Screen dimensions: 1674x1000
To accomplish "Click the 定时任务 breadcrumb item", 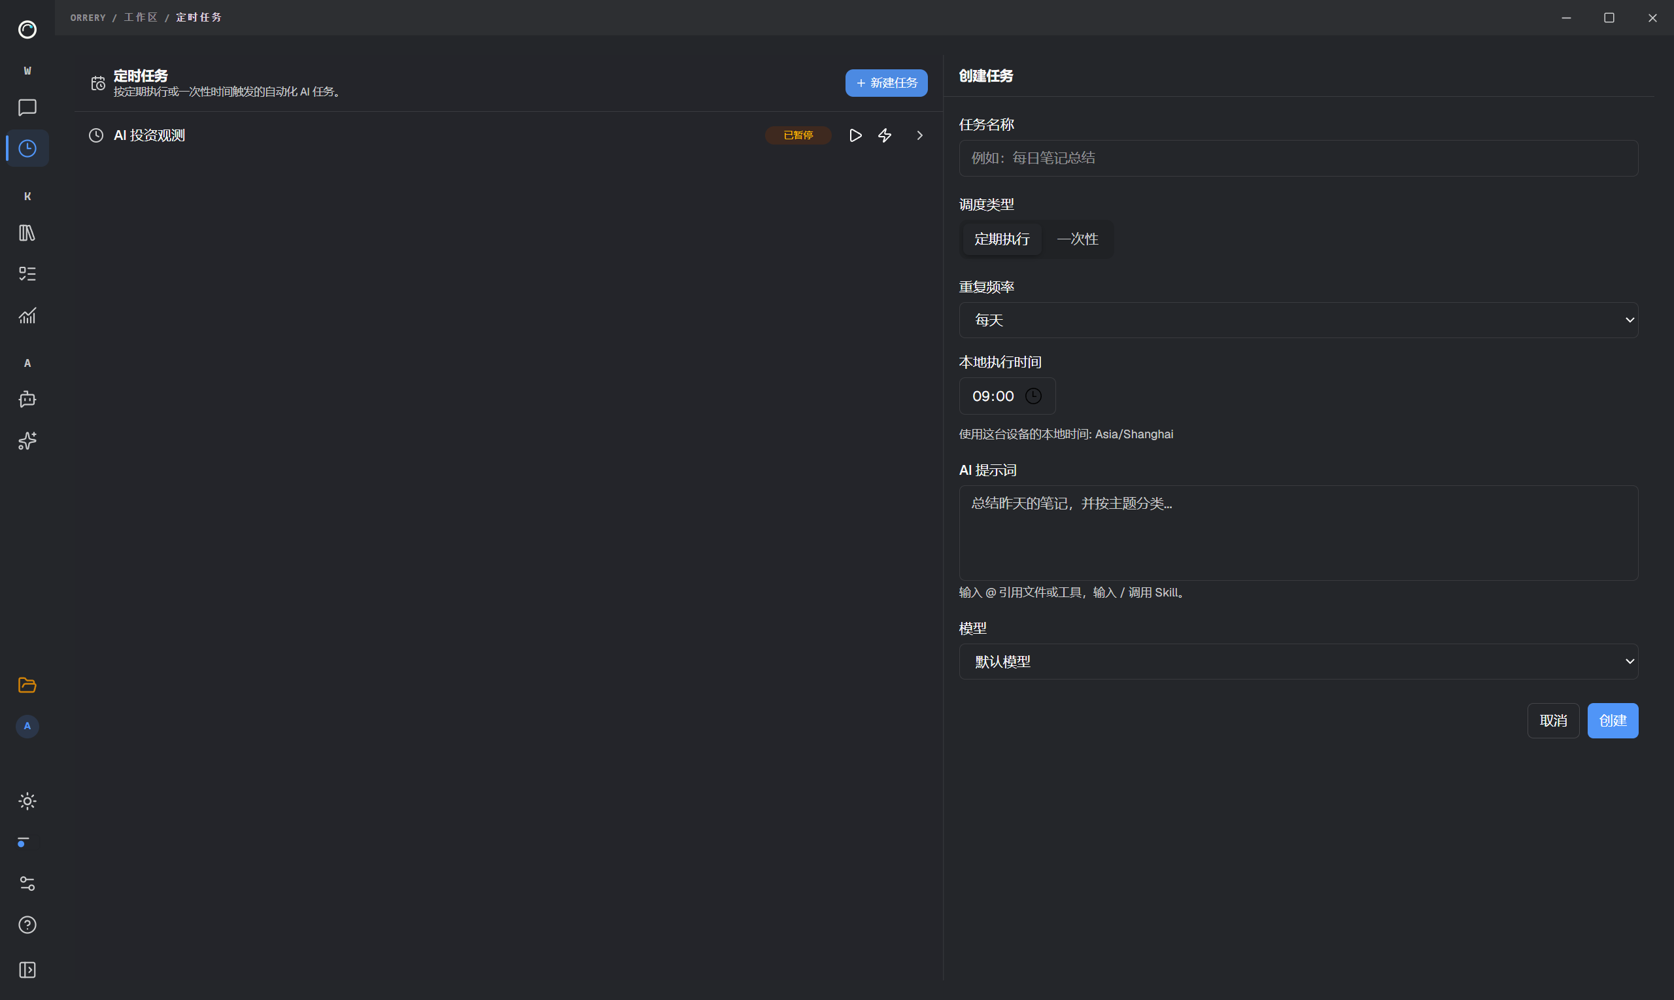I will (199, 18).
